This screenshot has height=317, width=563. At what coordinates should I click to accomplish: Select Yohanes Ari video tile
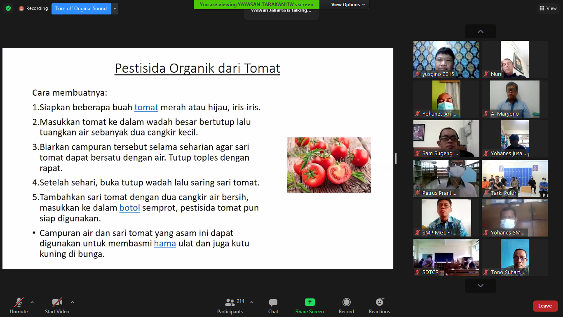446,99
